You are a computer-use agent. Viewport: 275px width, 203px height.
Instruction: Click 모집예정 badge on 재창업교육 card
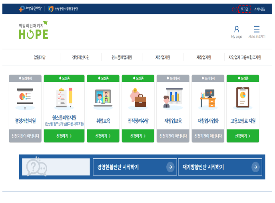pos(173,78)
